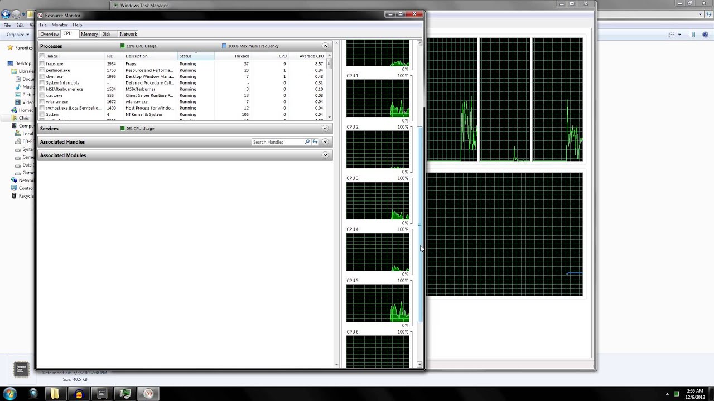
Task: Launch the blue orb app in the taskbar
Action: [x=33, y=394]
